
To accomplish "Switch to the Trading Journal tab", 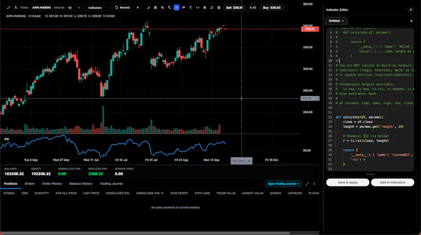I will (x=111, y=184).
